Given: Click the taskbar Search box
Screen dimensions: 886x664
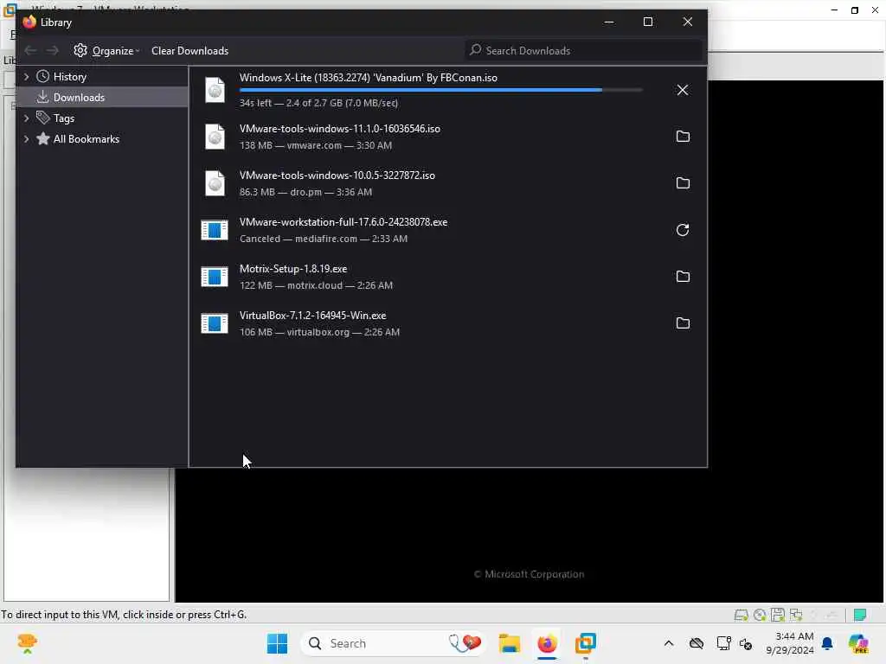Looking at the screenshot, I should pos(394,643).
